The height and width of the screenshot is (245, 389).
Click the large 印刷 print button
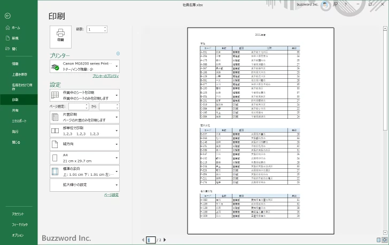60,37
